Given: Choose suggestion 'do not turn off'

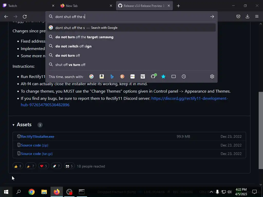Looking at the screenshot, I should point(131,55).
